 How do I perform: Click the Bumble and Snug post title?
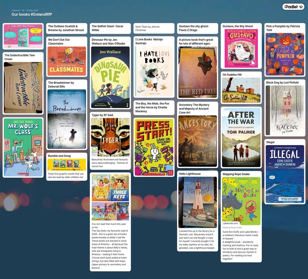pos(59,156)
